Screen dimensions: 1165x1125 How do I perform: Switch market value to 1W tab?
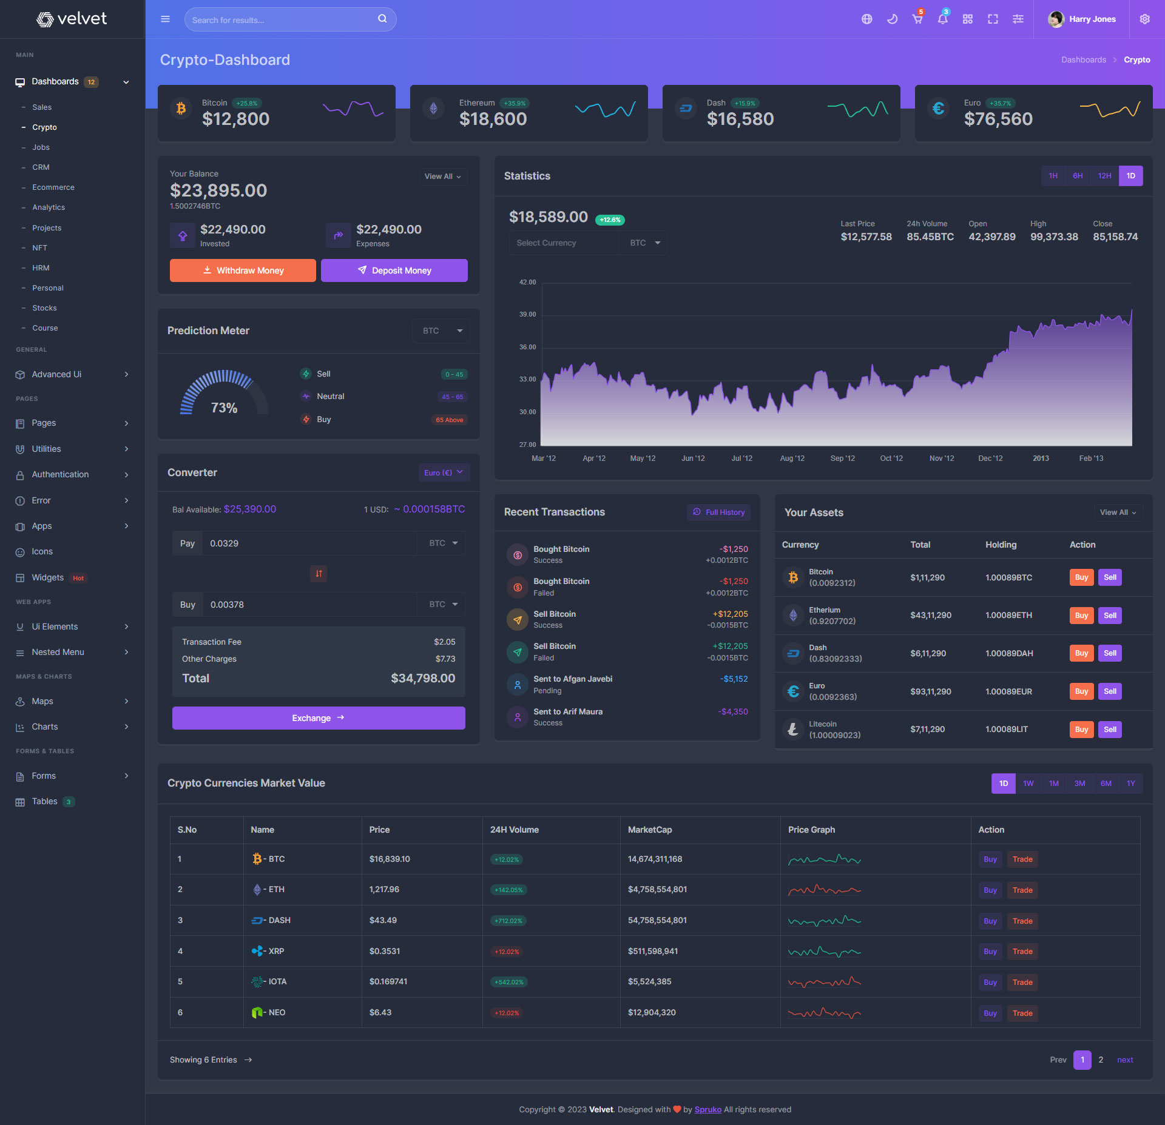point(1028,784)
